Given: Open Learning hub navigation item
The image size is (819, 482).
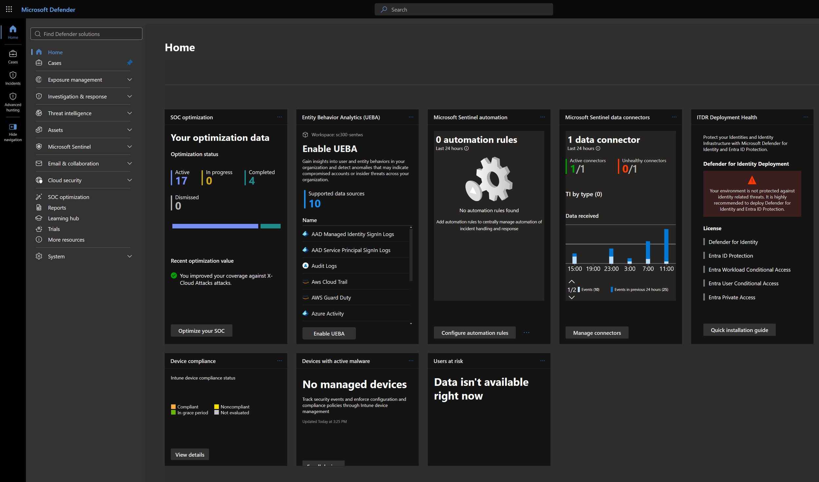Looking at the screenshot, I should (64, 218).
